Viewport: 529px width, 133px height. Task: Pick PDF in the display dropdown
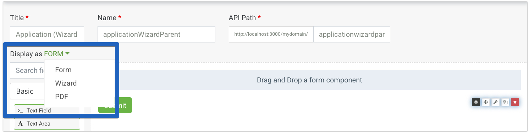pos(61,97)
